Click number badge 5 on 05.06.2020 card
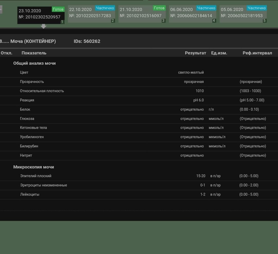Screen dimensions: 278x254 pyautogui.click(x=264, y=21)
